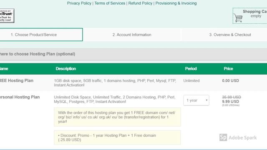Click the Discount Promo note
This screenshot has height=150, width=267.
[x=117, y=137]
